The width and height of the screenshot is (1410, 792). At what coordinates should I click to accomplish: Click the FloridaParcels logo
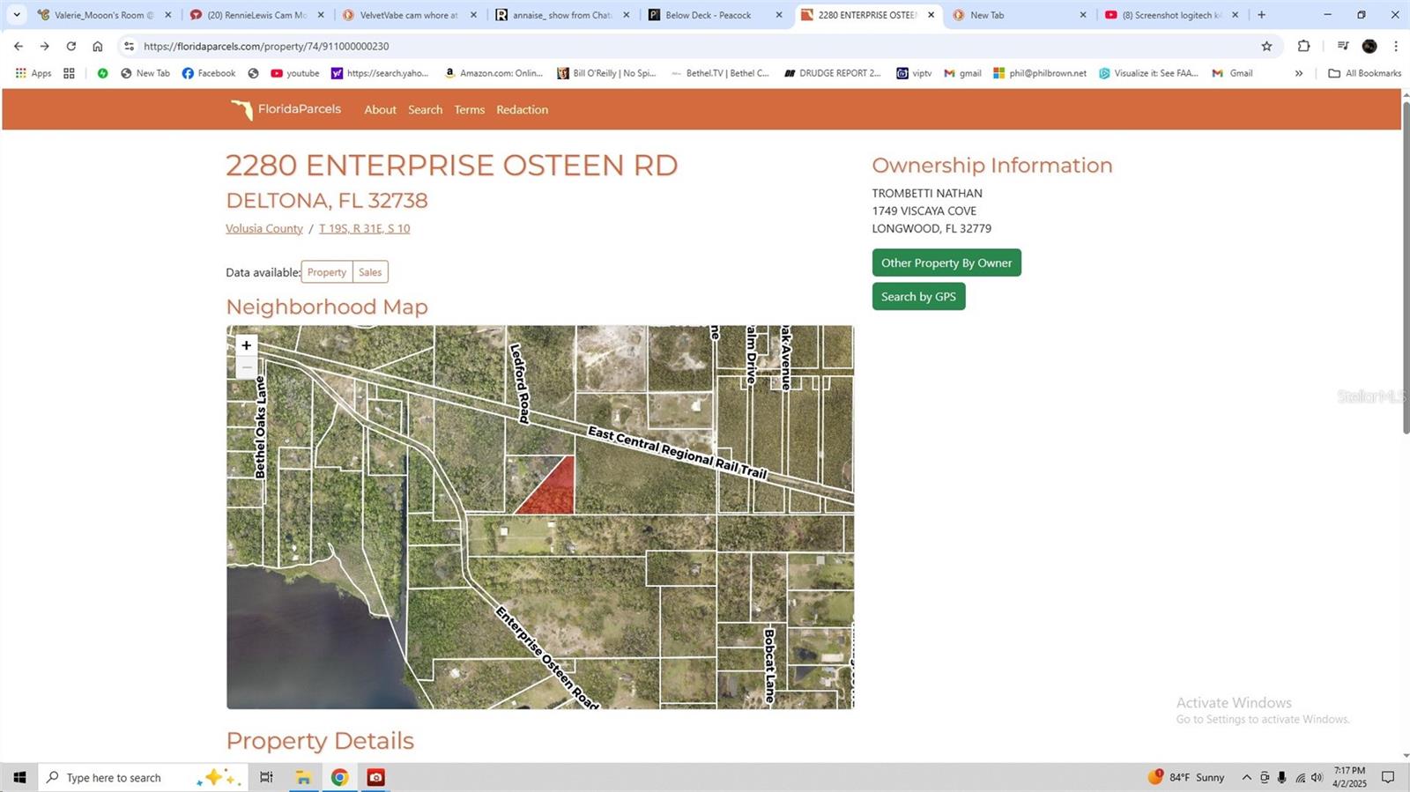pos(286,109)
